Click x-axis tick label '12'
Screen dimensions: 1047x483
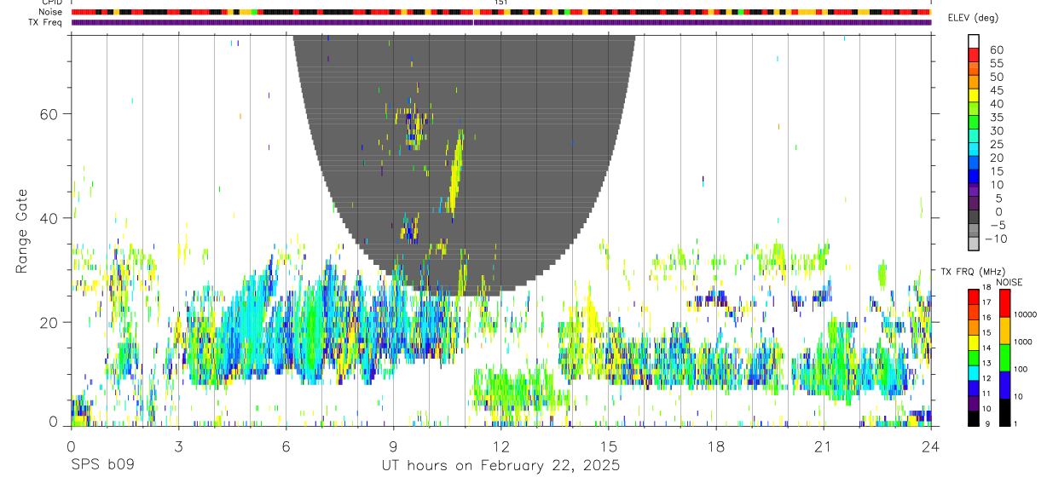coord(500,446)
